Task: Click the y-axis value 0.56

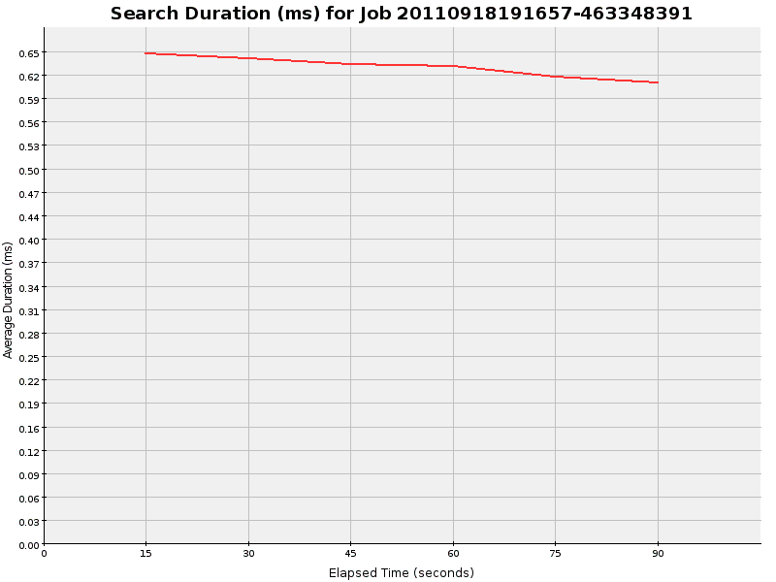Action: click(x=29, y=124)
